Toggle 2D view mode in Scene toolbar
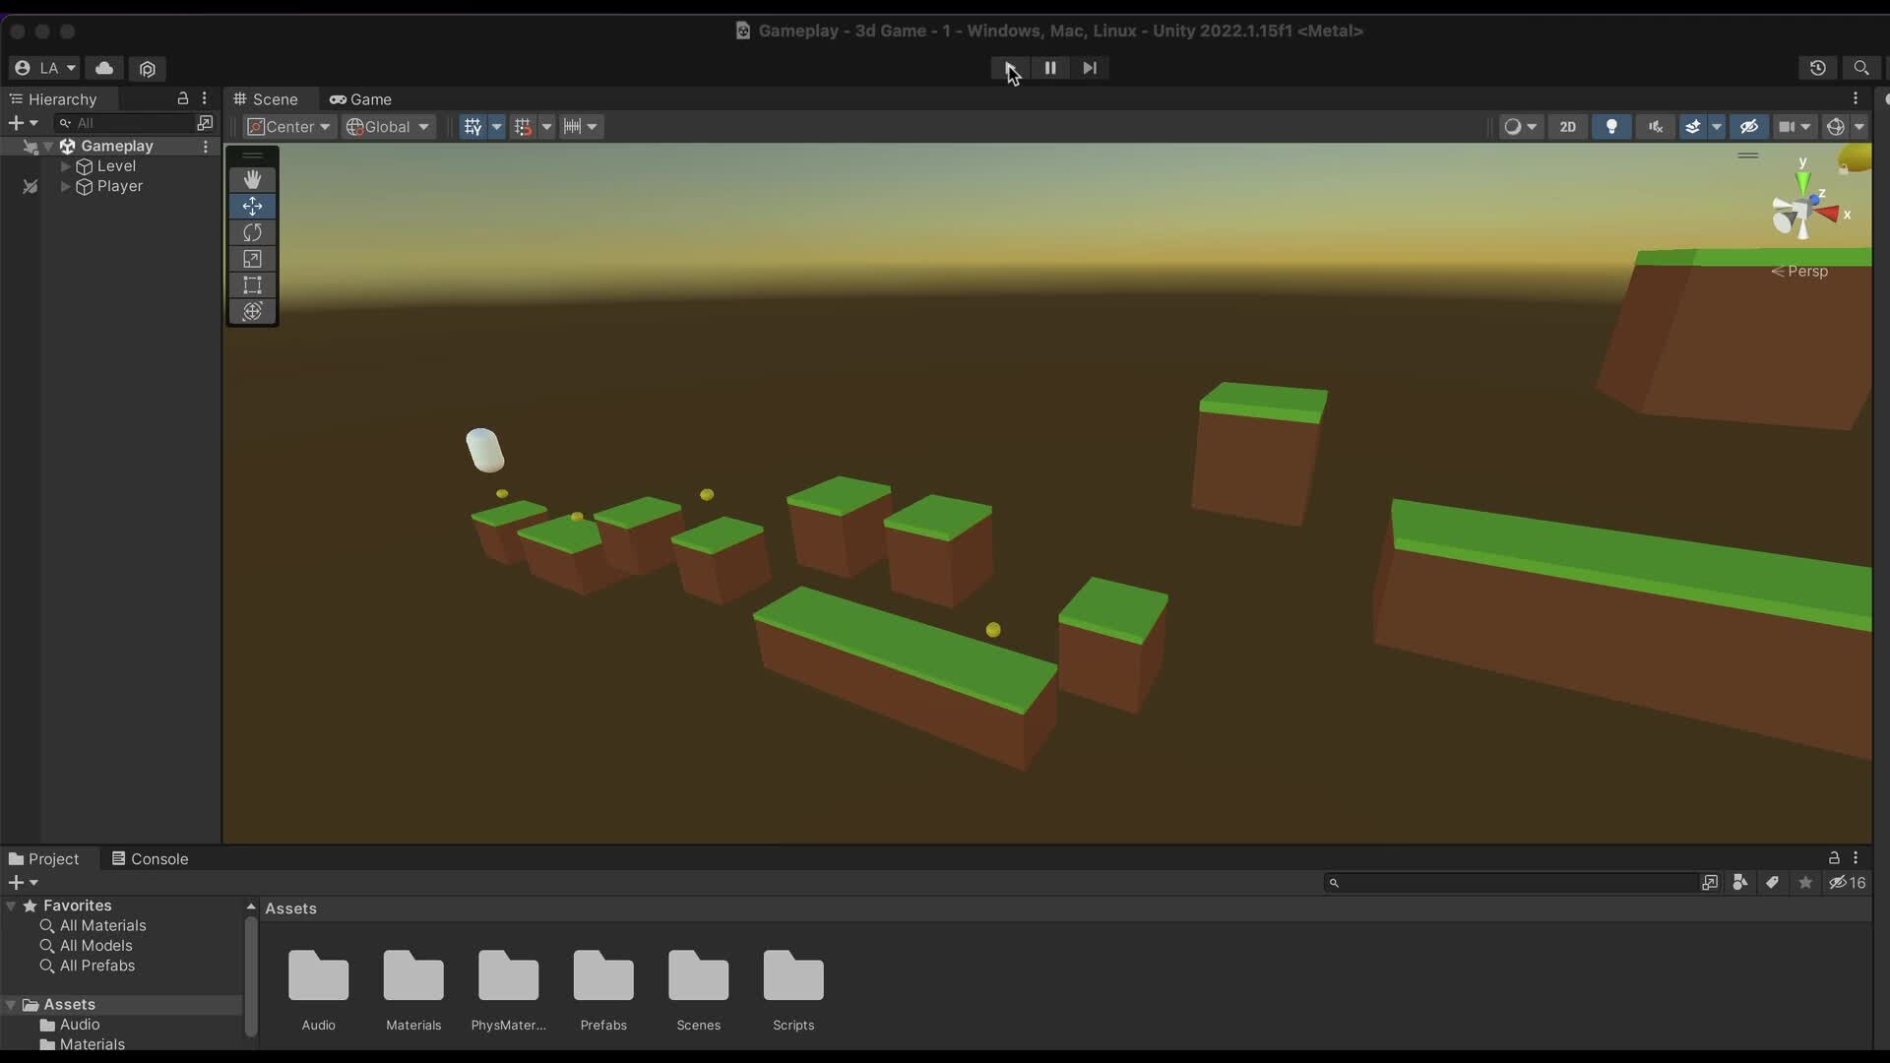This screenshot has width=1890, height=1063. (1566, 126)
